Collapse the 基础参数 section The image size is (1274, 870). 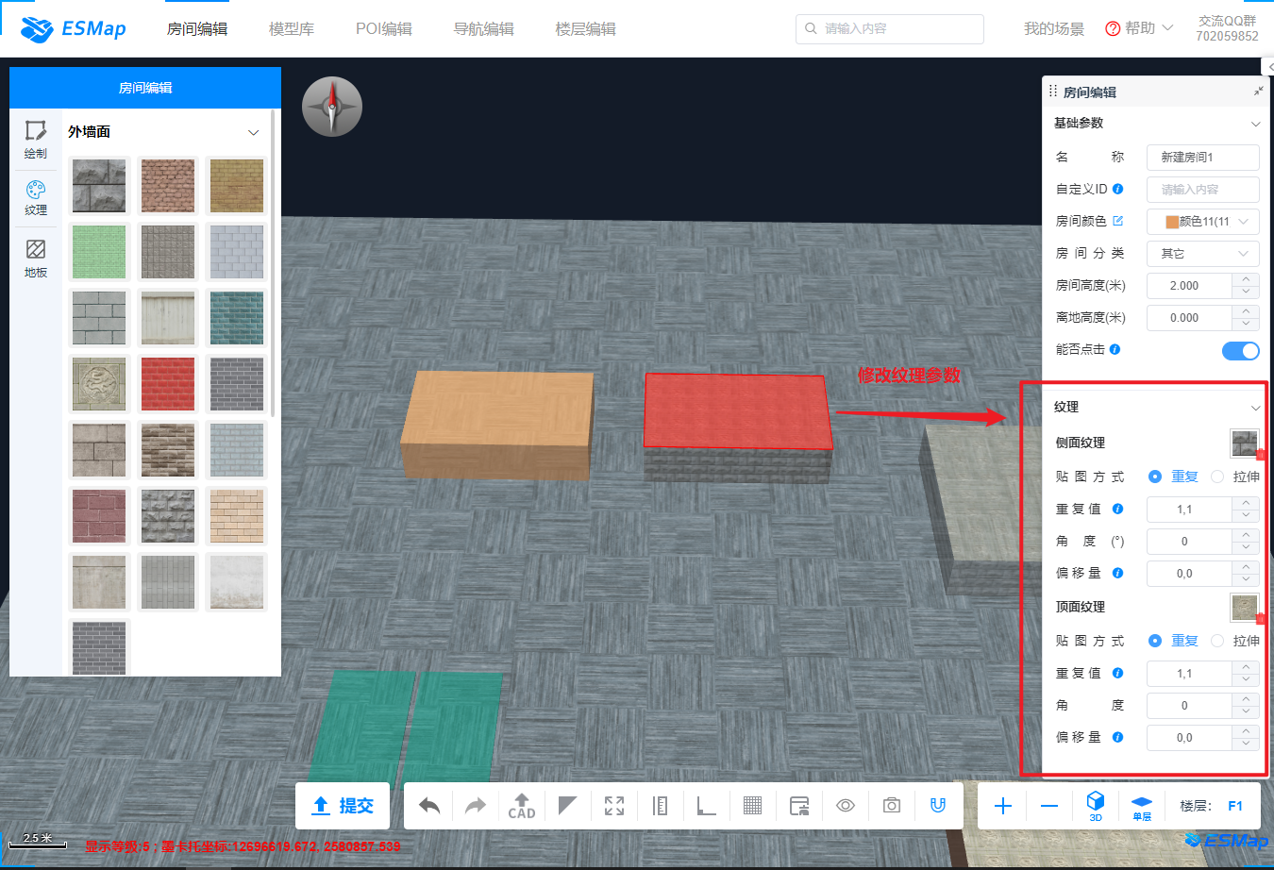click(x=1254, y=124)
